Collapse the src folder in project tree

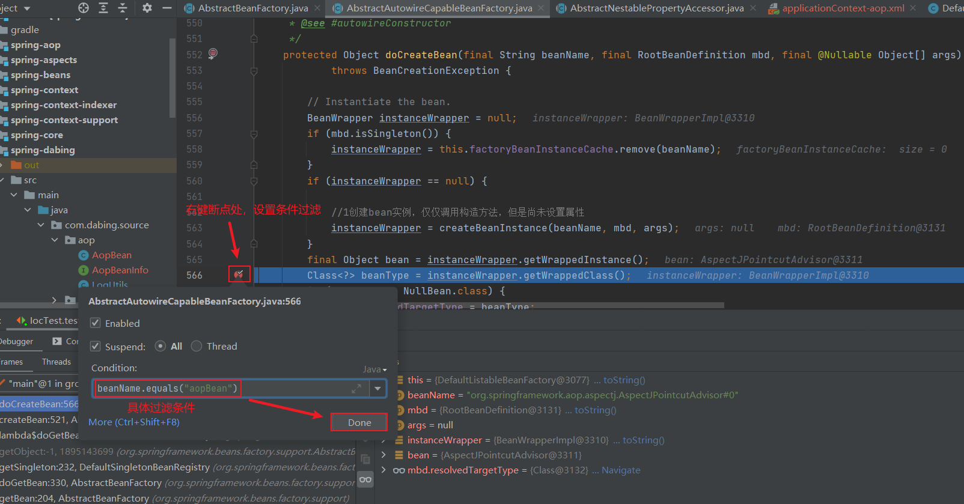click(x=3, y=180)
